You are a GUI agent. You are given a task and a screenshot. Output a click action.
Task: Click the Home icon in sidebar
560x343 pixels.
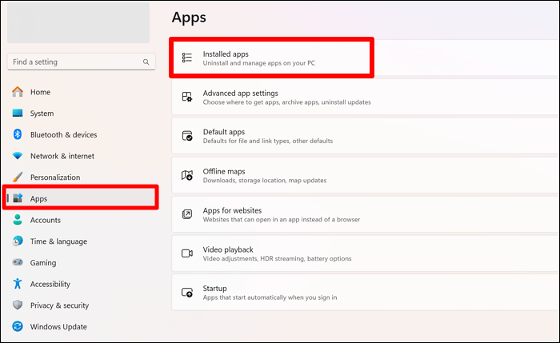(x=18, y=92)
